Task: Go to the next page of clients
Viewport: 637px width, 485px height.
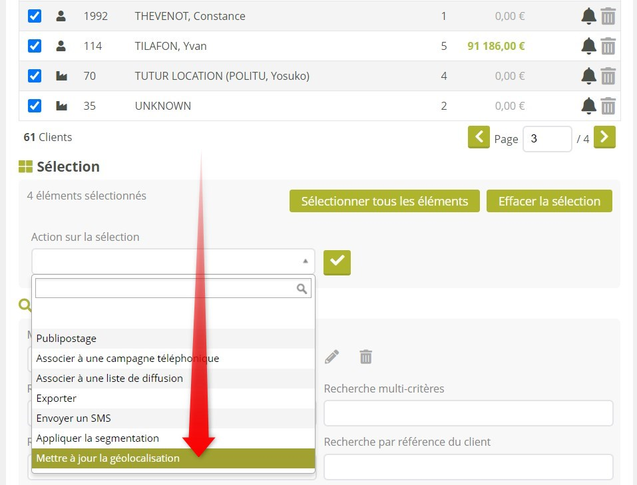Action: point(604,138)
